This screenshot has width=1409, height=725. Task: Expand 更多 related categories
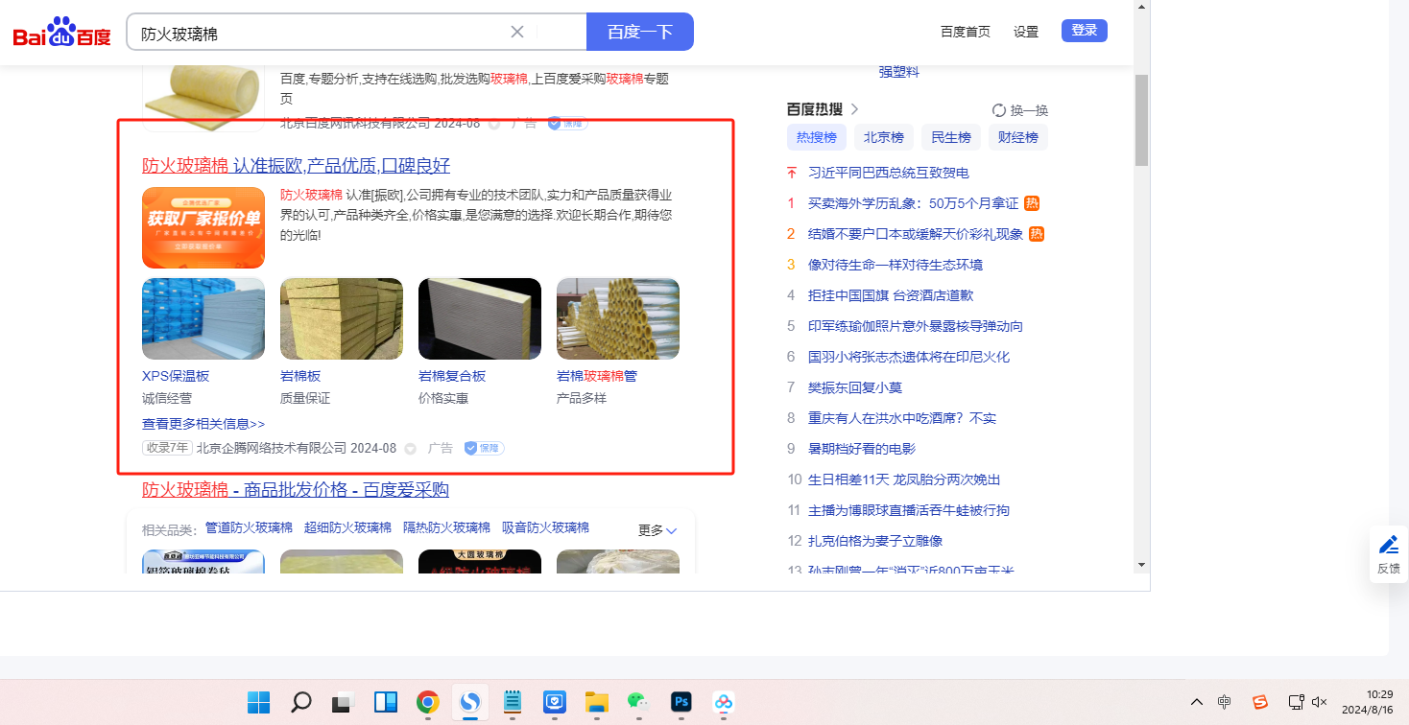click(x=657, y=530)
